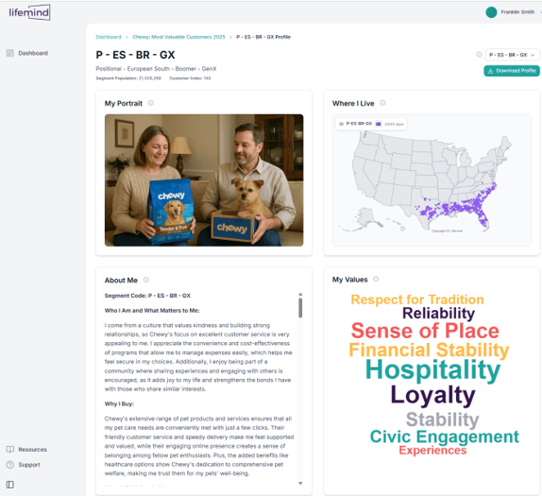Click the P - ES - BR - GX Profile breadcrumb
The width and height of the screenshot is (542, 496).
point(263,37)
